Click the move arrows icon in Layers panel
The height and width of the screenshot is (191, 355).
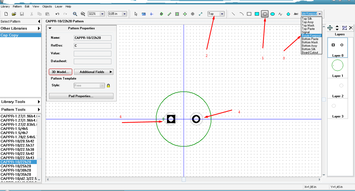330,28
